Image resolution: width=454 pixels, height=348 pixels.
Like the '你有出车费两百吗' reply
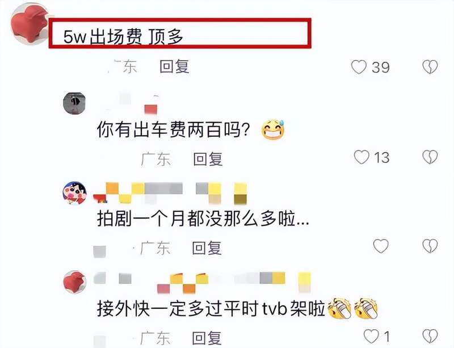click(361, 157)
